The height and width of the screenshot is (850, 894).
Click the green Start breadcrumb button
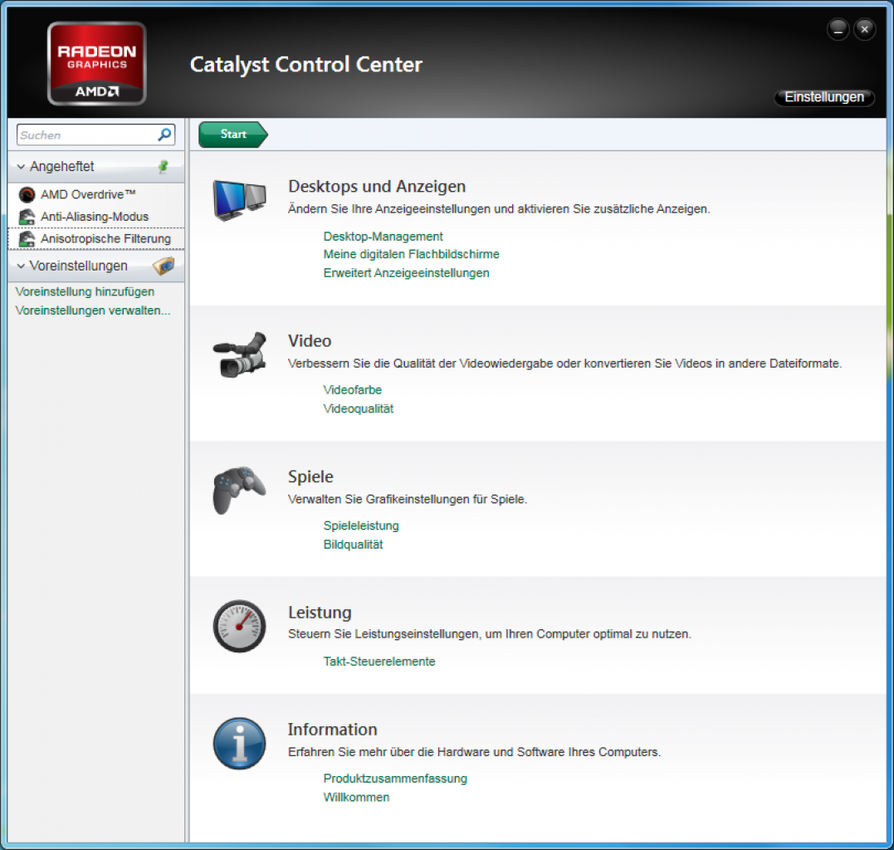(x=232, y=134)
